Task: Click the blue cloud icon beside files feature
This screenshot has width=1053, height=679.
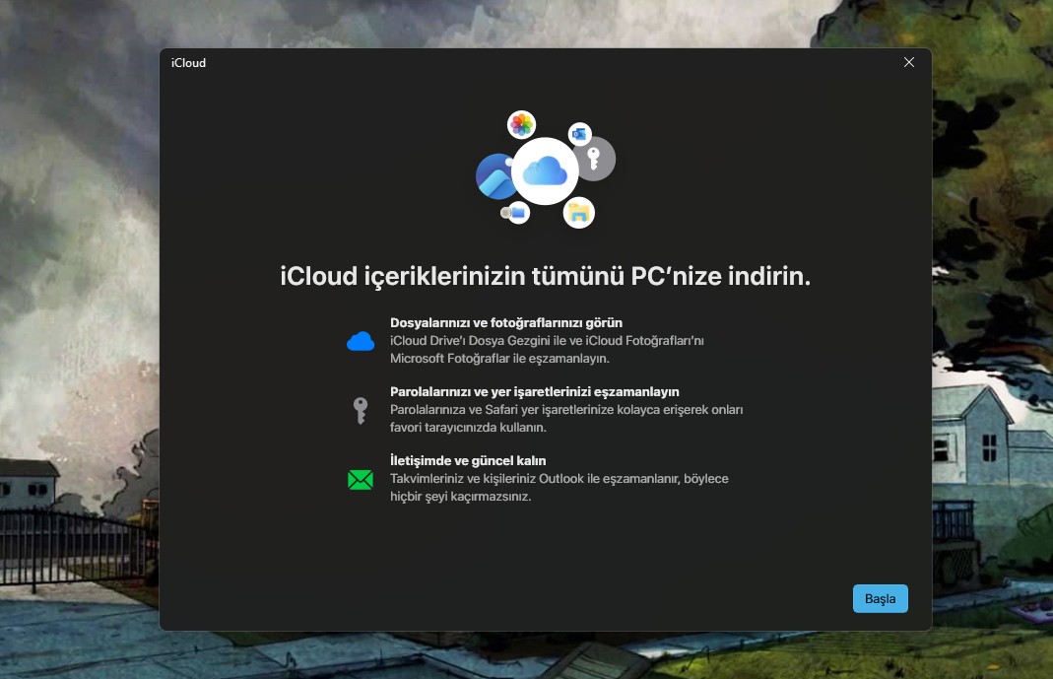Action: coord(361,341)
